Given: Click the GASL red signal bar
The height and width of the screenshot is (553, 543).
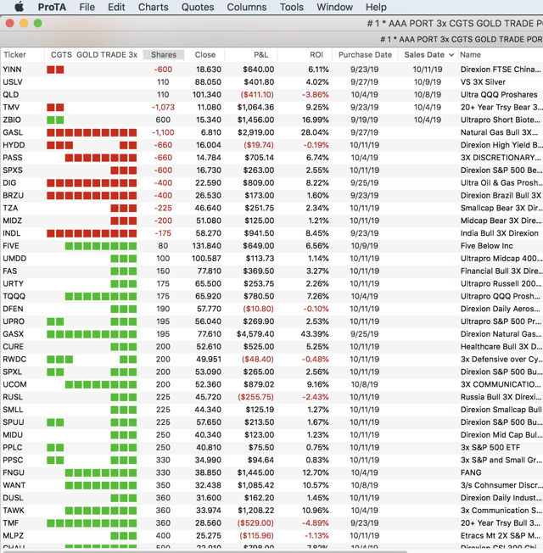Looking at the screenshot, I should point(92,132).
